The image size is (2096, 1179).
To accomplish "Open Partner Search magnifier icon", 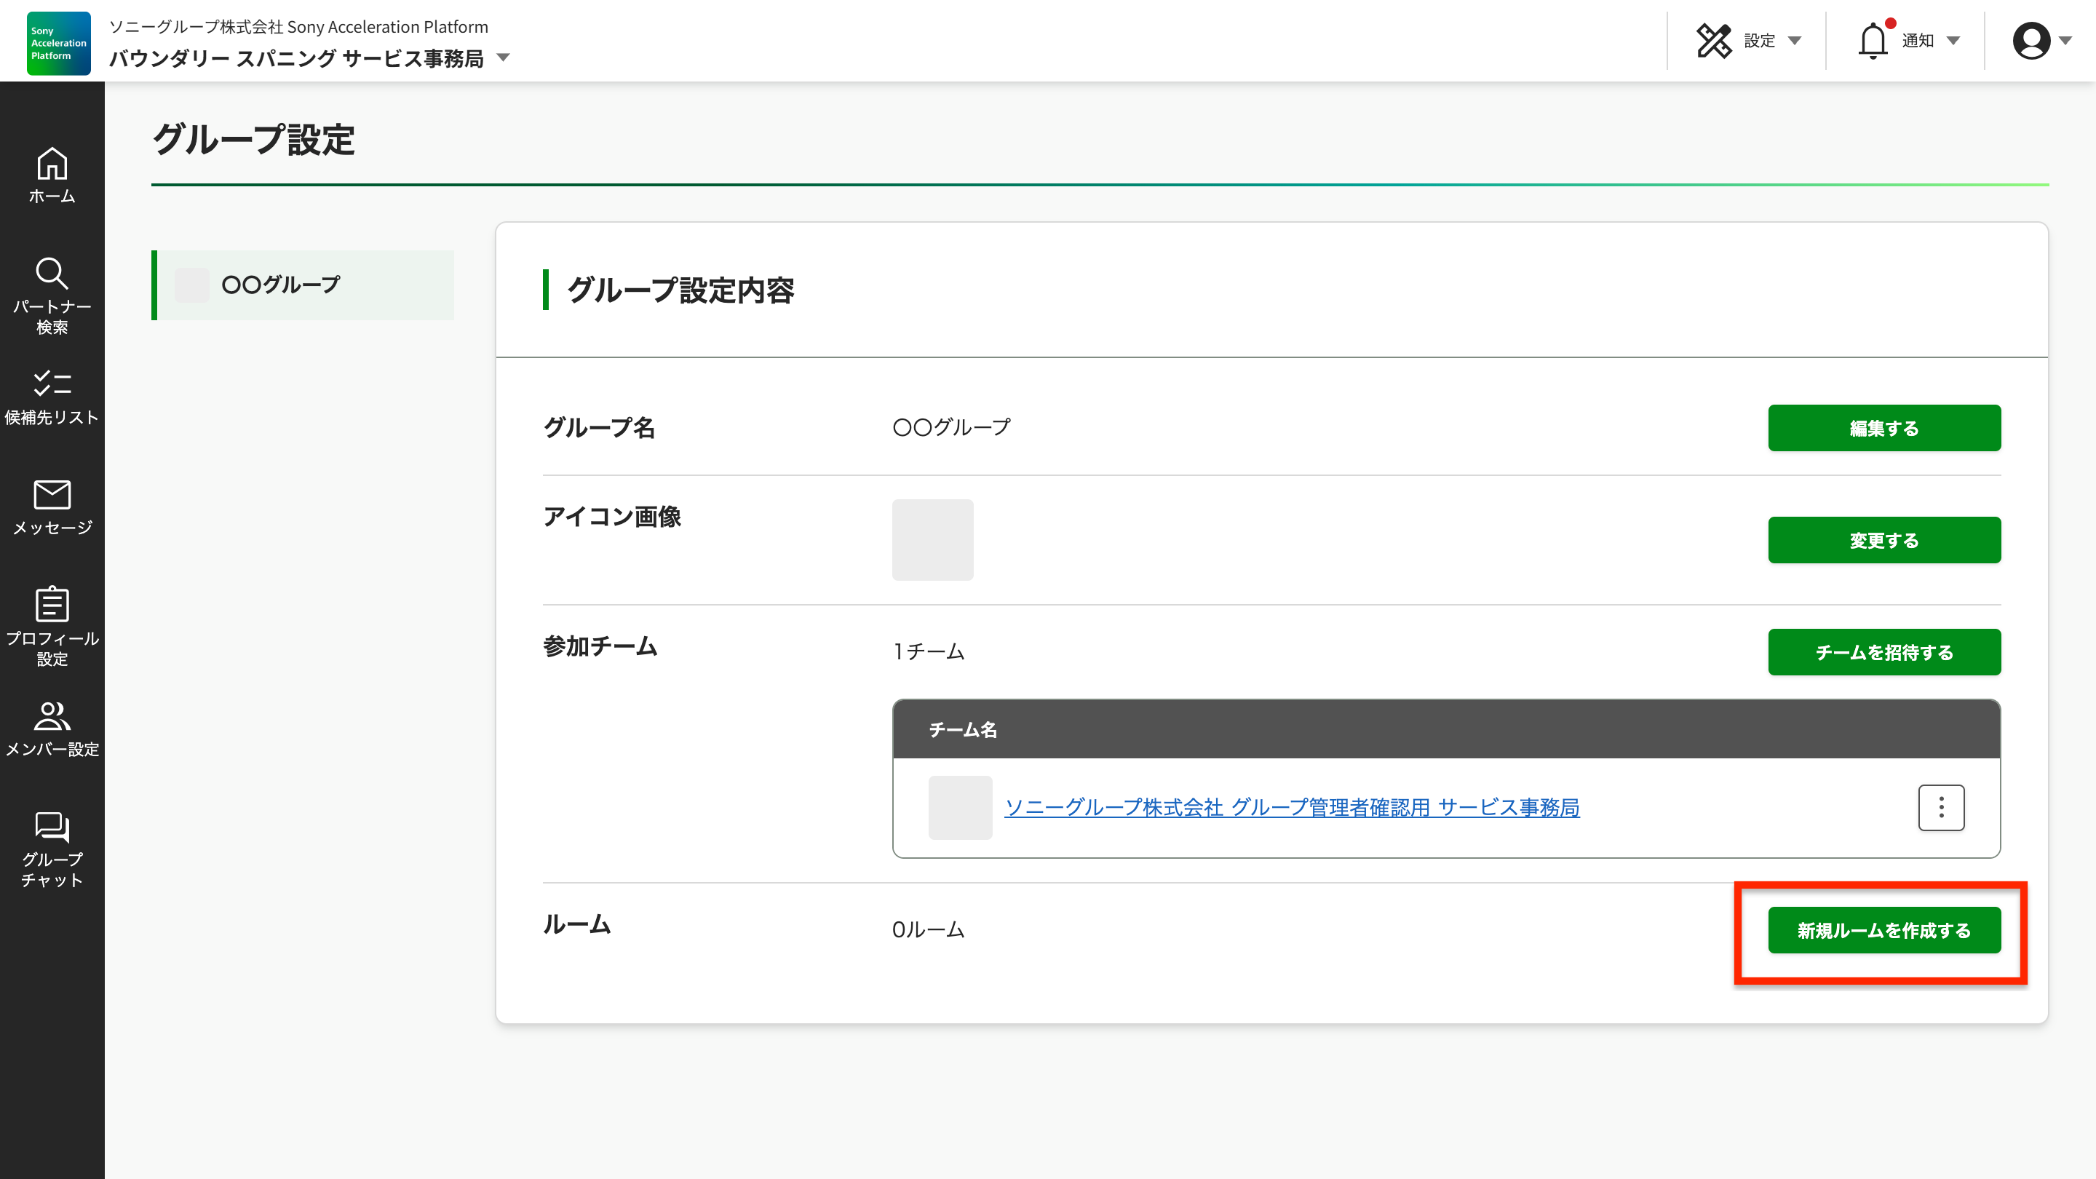I will (52, 274).
